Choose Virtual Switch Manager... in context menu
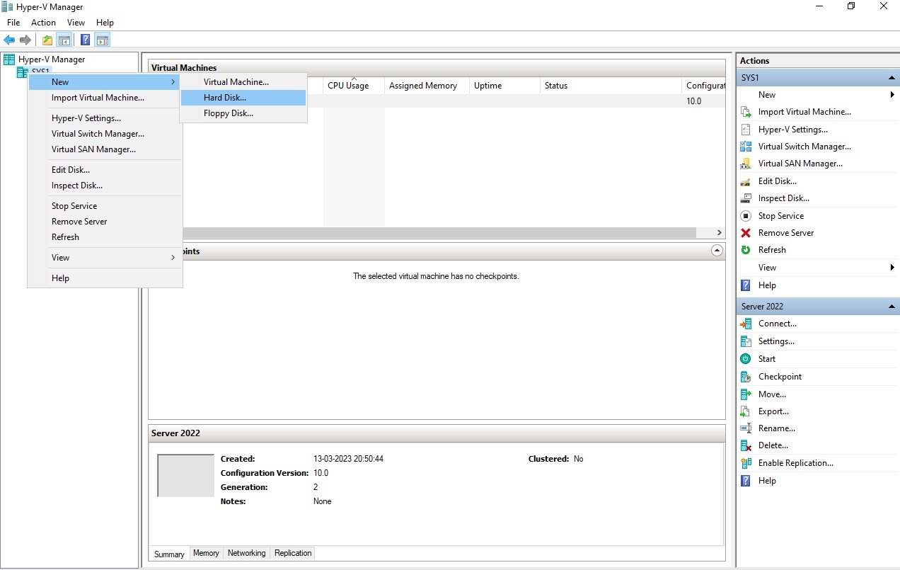Image resolution: width=900 pixels, height=570 pixels. point(105,134)
